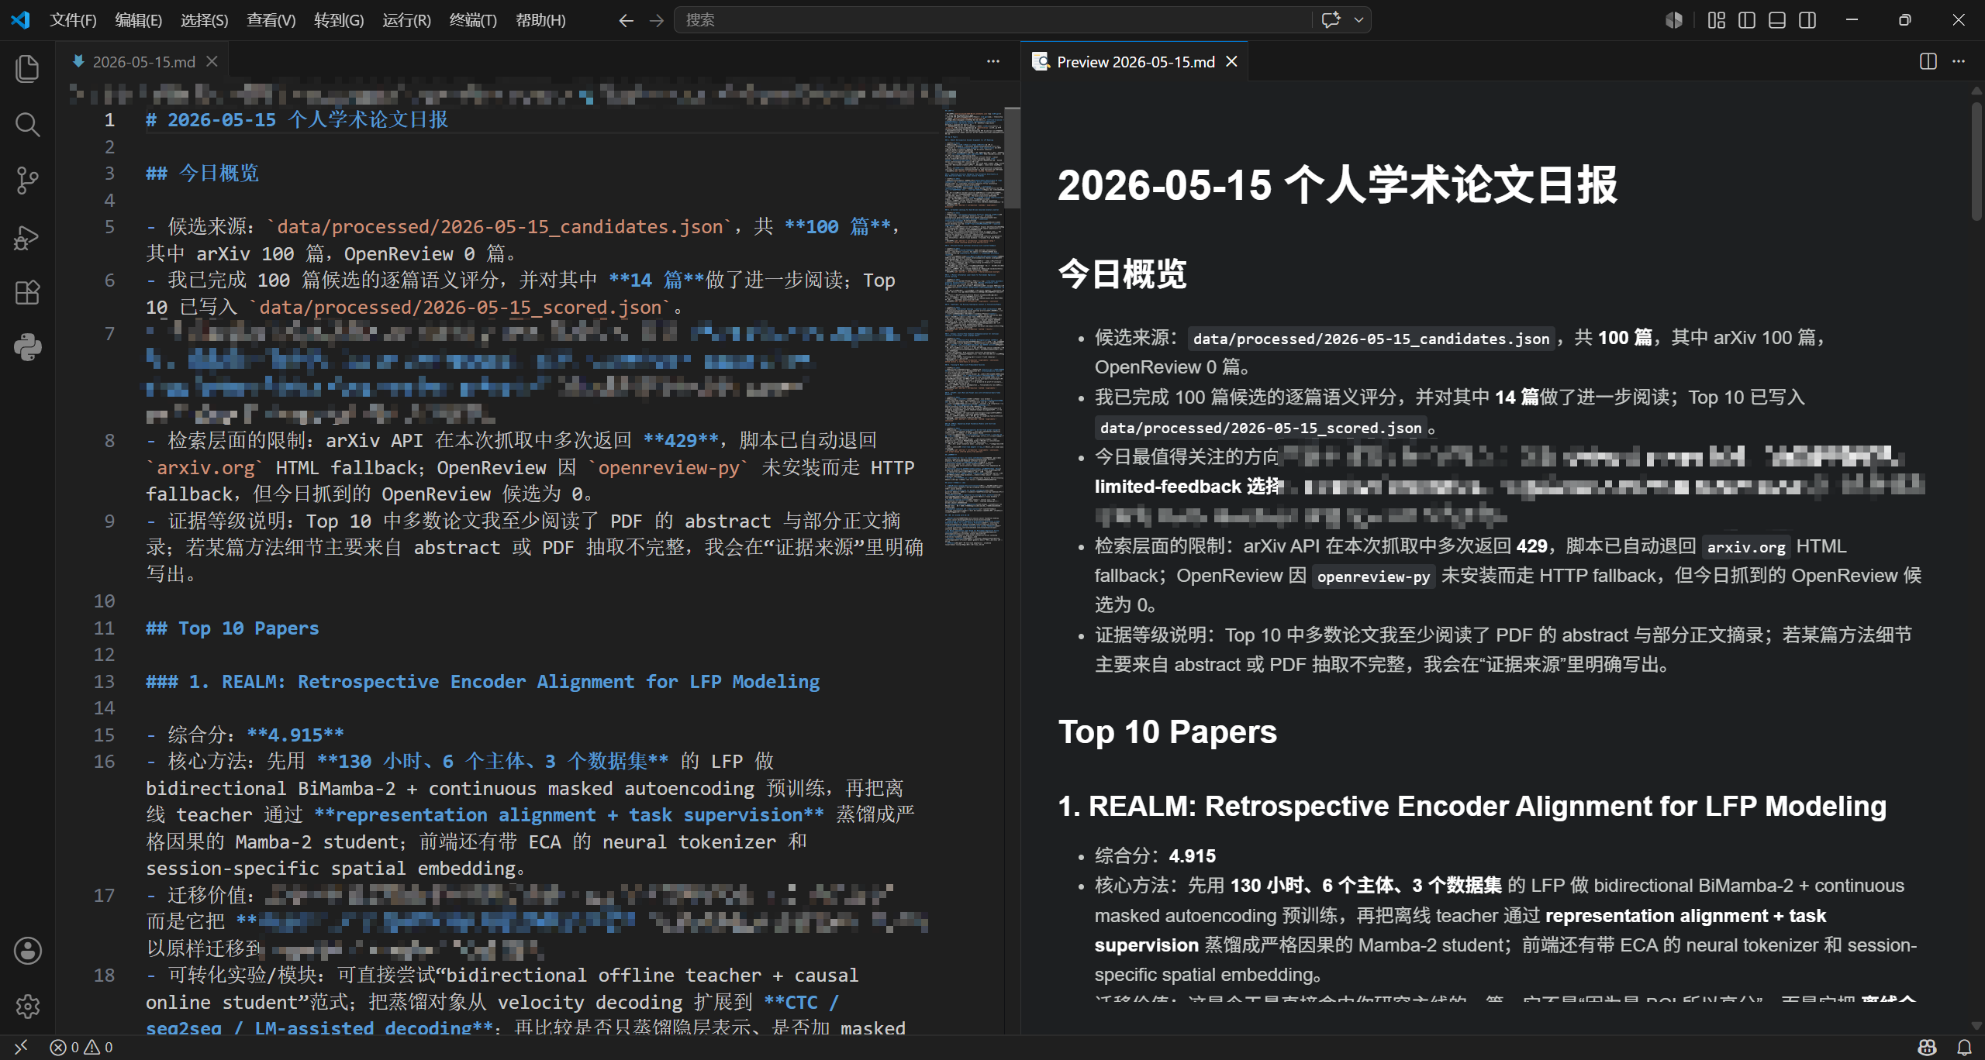Open Copilot status icon in status bar
The height and width of the screenshot is (1060, 1985).
pos(1928,1047)
